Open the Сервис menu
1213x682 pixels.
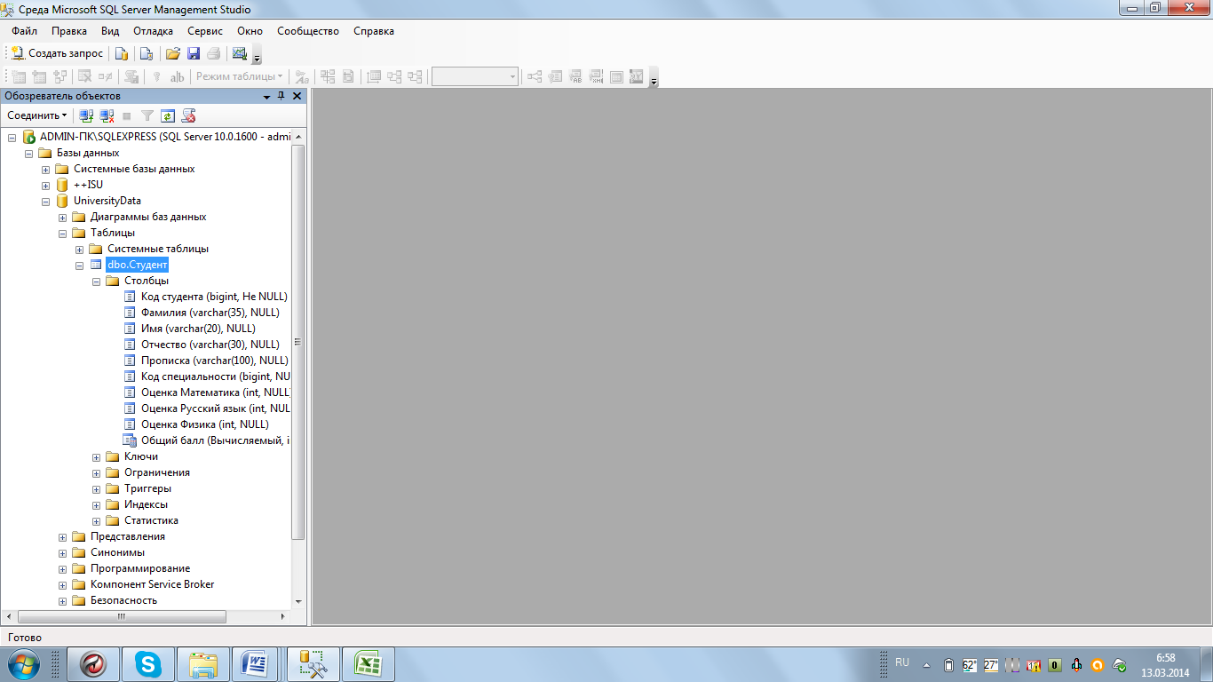coord(205,31)
